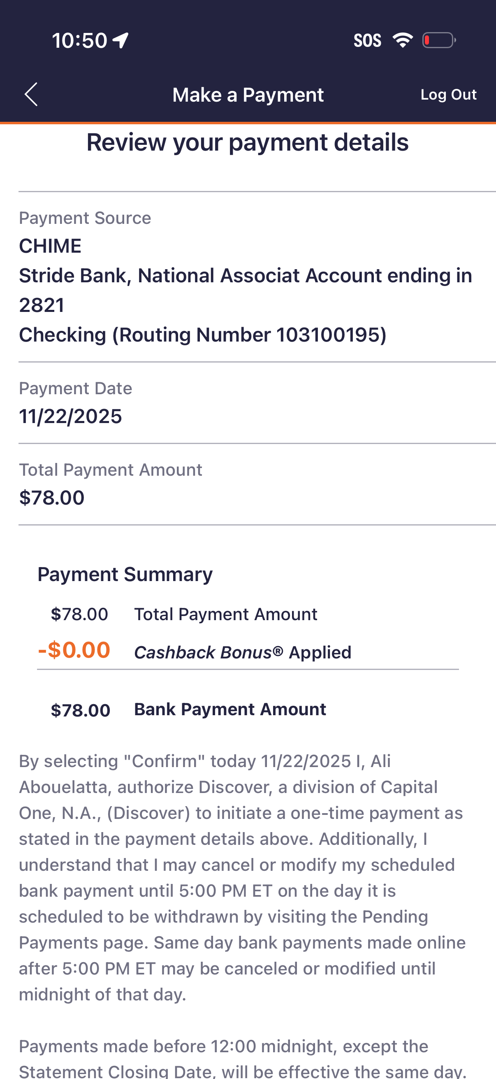Image resolution: width=496 pixels, height=1079 pixels.
Task: Tap the Review your payment details heading
Action: (x=247, y=142)
